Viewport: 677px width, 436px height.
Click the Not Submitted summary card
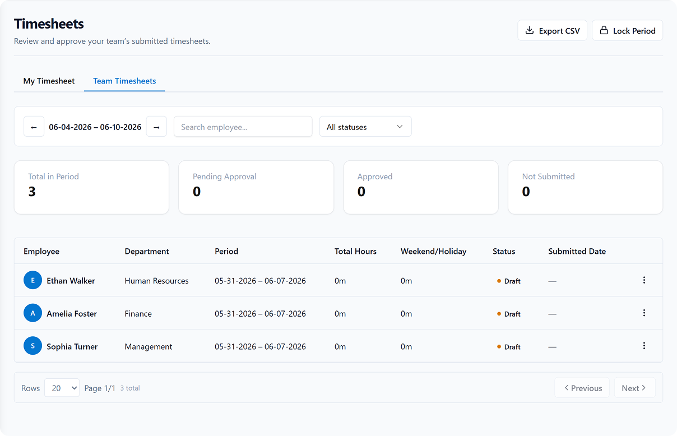(585, 187)
